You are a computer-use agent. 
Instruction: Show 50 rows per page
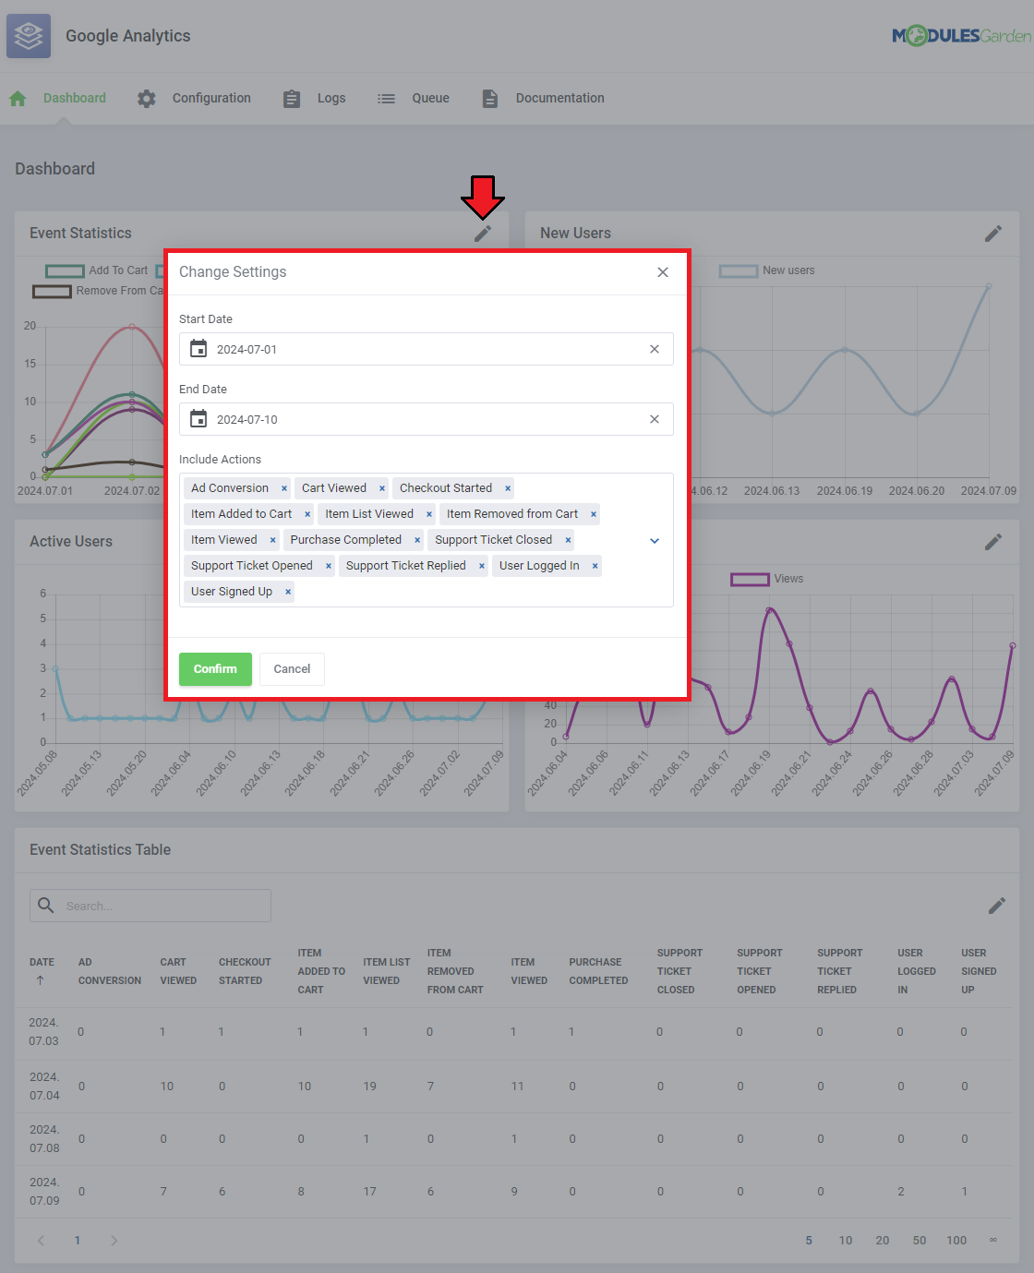point(920,1241)
